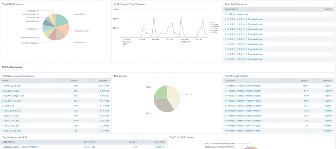Open JA3 hash 177ac638ca687ba62f43ba498c9c549c

(x=243, y=91)
